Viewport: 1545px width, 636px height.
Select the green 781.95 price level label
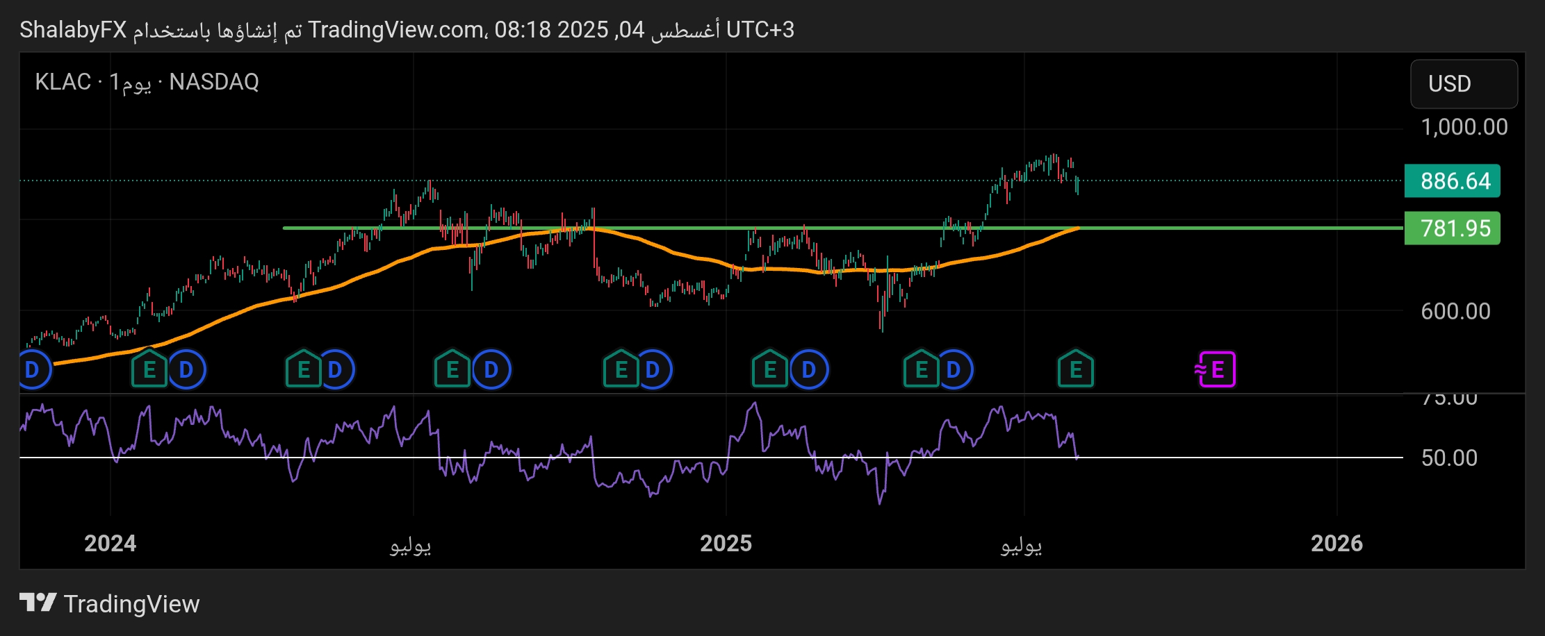click(1453, 228)
